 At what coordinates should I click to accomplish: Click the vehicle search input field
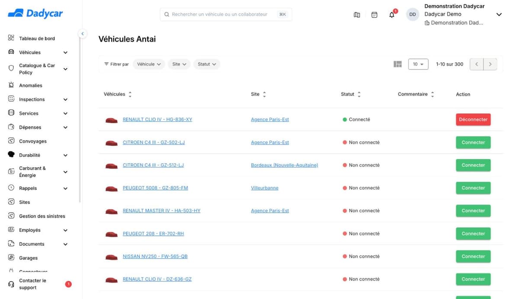pos(226,14)
